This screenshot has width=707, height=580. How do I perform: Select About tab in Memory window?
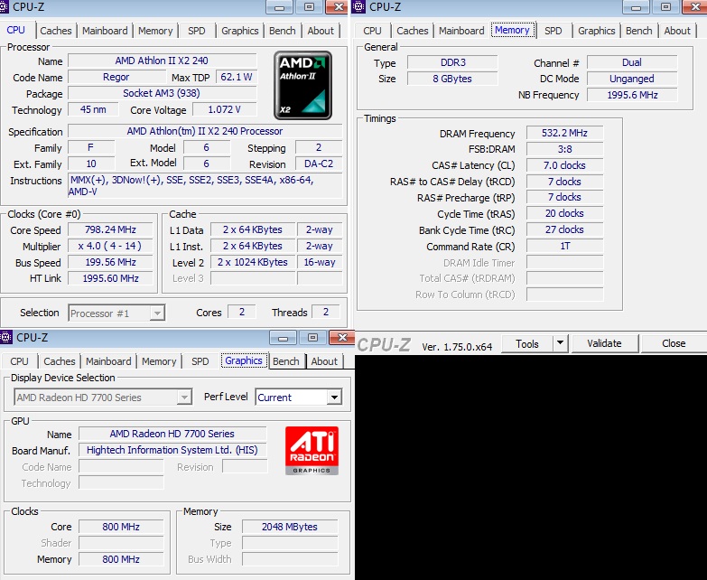[x=677, y=31]
